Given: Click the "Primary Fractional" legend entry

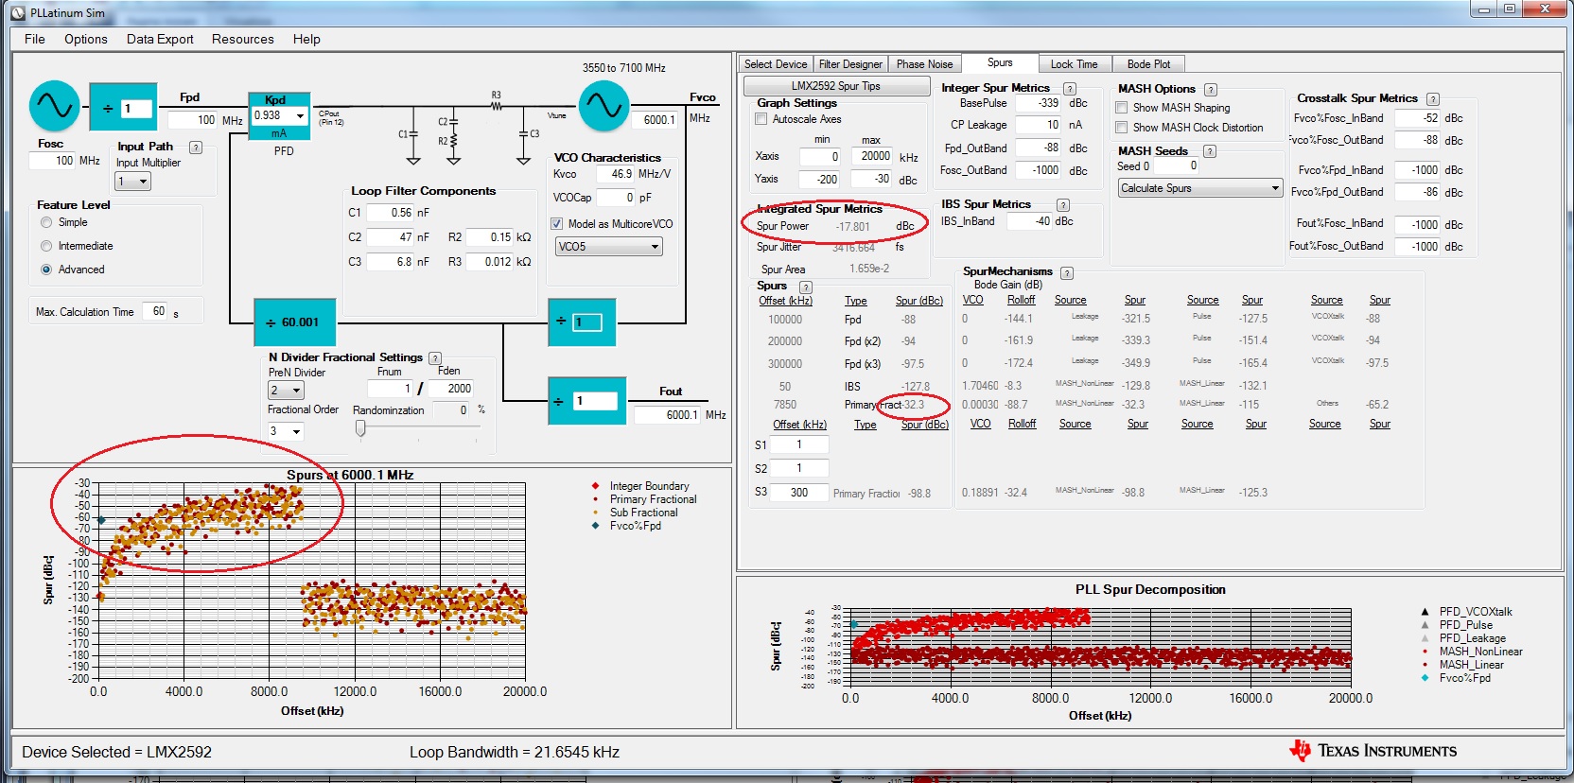Looking at the screenshot, I should [x=653, y=499].
